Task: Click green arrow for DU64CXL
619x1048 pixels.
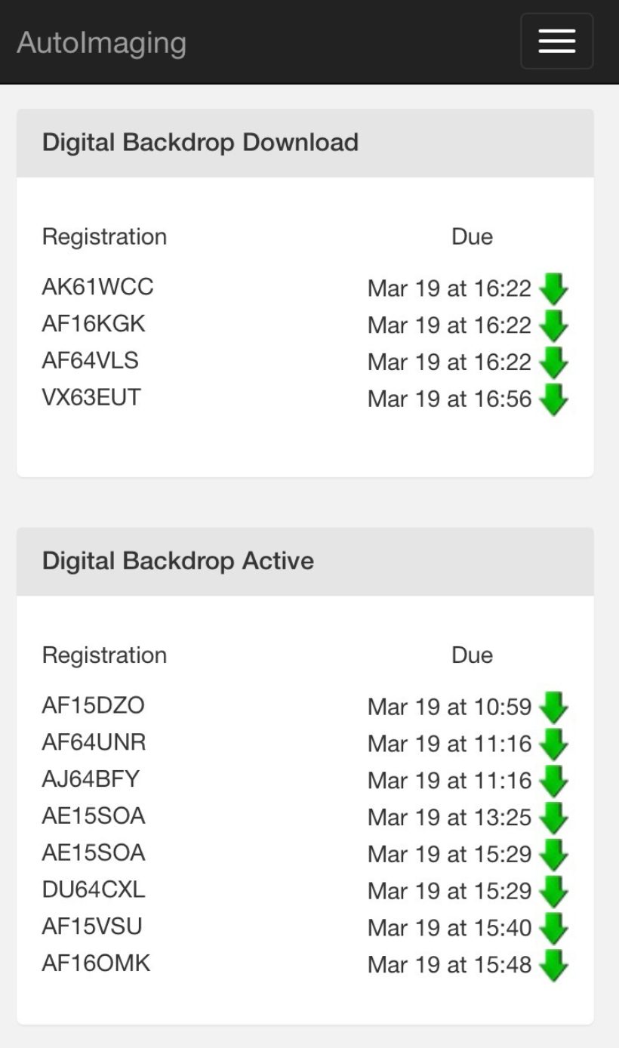Action: coord(554,892)
